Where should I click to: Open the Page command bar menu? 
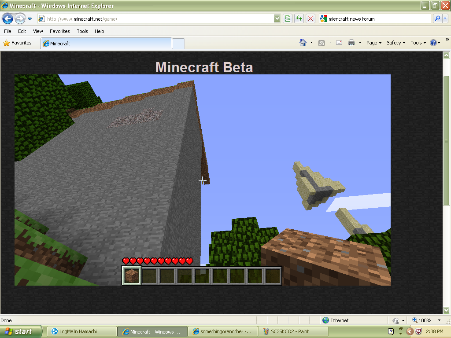click(374, 43)
